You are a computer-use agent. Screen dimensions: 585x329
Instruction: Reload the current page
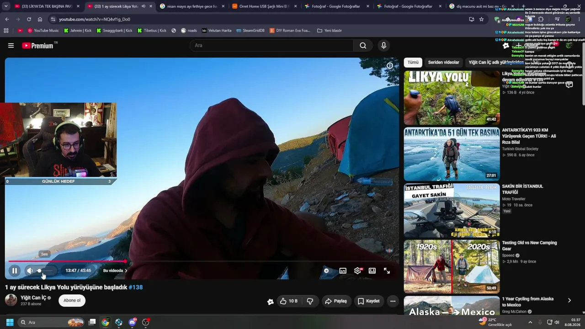pos(29,19)
